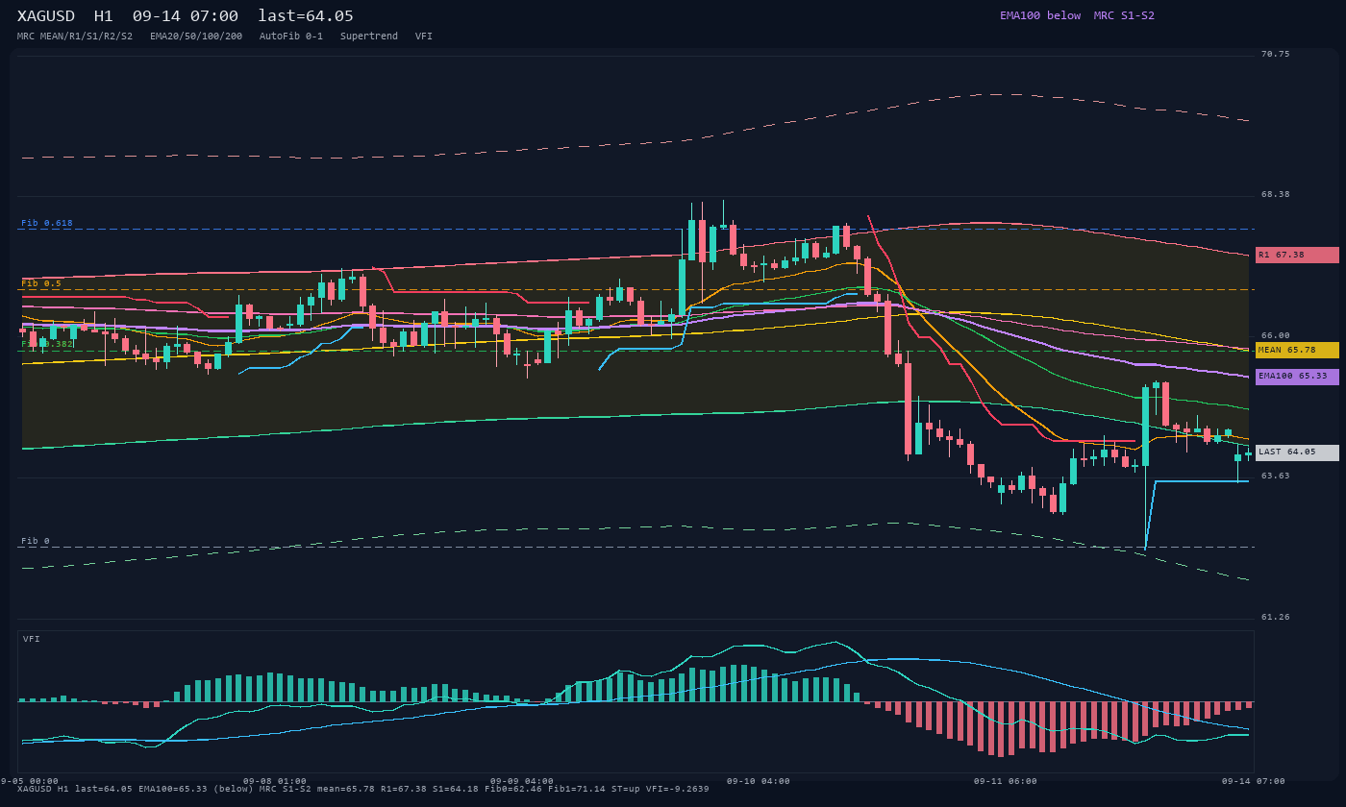1346x807 pixels.
Task: Select the Fib 0 level label
Action: [36, 541]
